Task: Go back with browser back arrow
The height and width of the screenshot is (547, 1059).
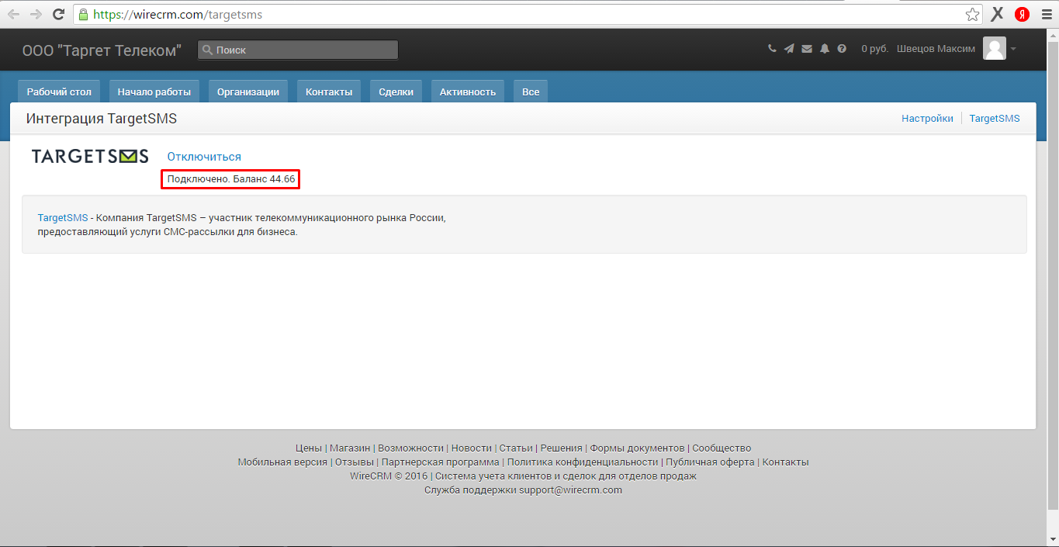Action: coord(14,14)
